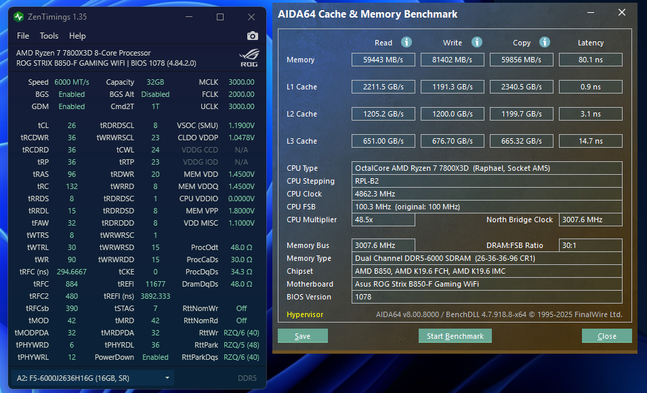Click the L1 Cache Read value 2211.5 GB/s
The width and height of the screenshot is (647, 393).
click(383, 87)
